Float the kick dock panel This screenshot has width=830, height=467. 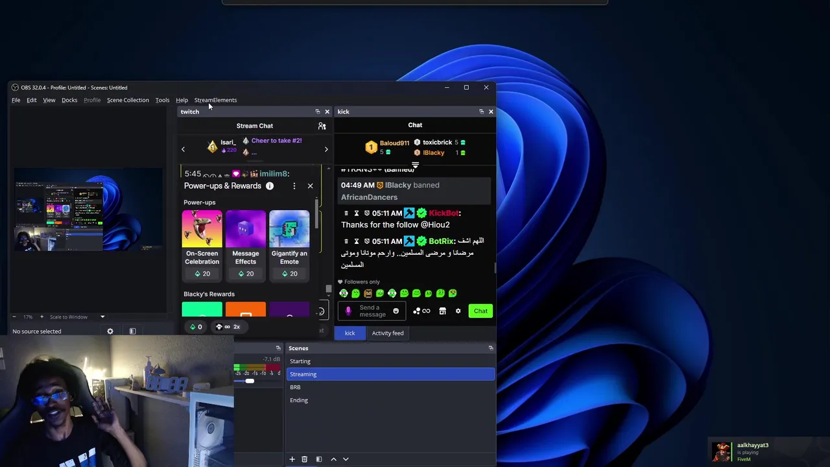(x=481, y=112)
